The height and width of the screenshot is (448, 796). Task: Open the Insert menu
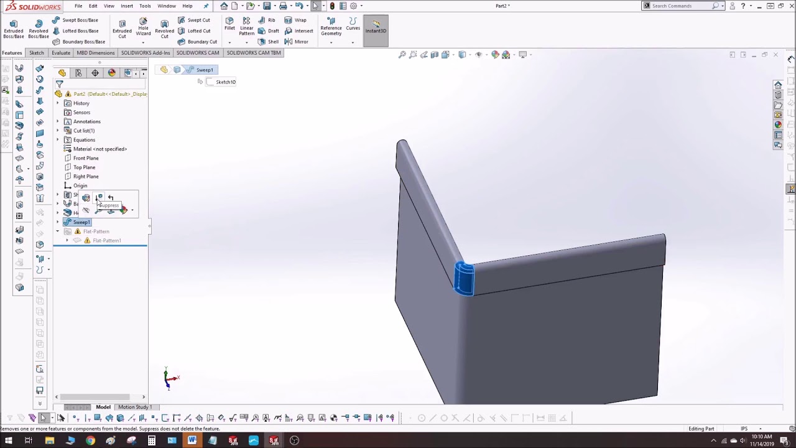point(127,6)
